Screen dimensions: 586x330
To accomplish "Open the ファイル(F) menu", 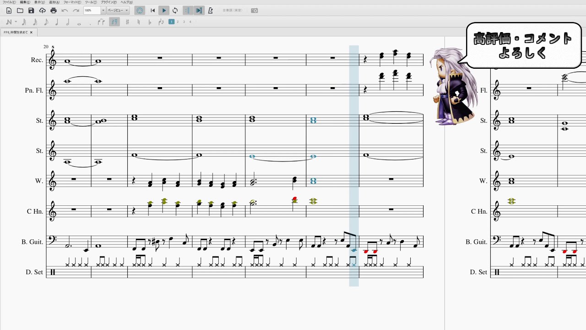I will pyautogui.click(x=9, y=2).
